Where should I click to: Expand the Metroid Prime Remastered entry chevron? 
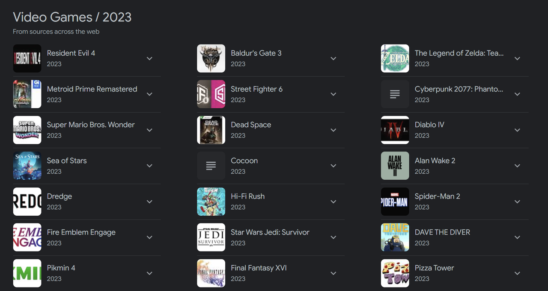click(x=149, y=94)
